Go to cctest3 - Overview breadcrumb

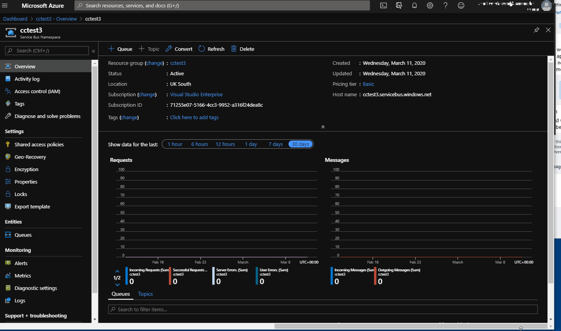[x=56, y=19]
